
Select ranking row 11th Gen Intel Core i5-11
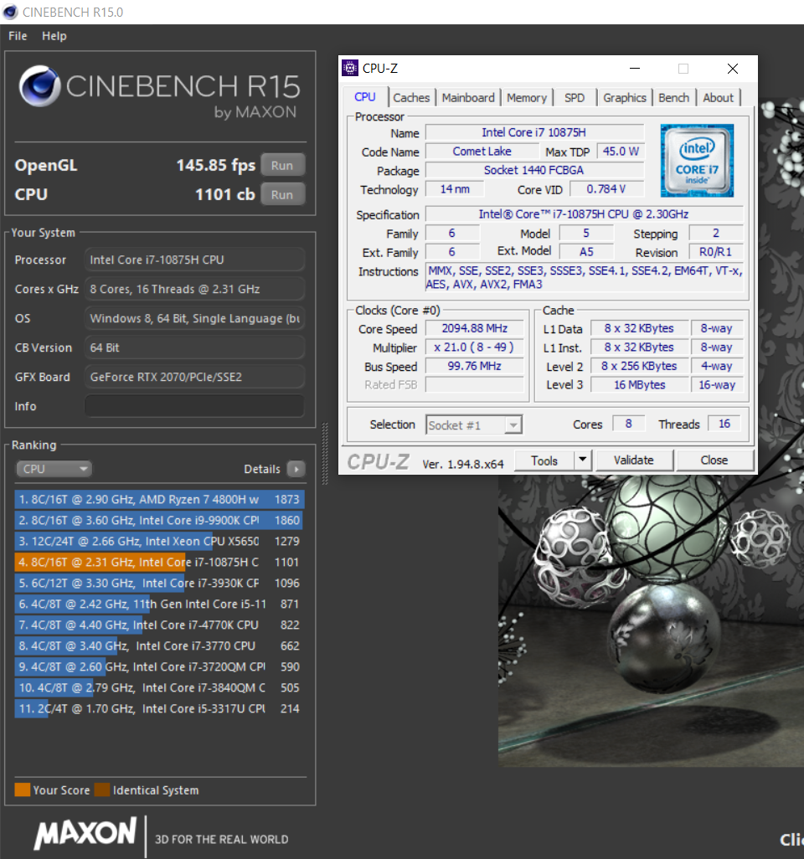click(x=159, y=604)
